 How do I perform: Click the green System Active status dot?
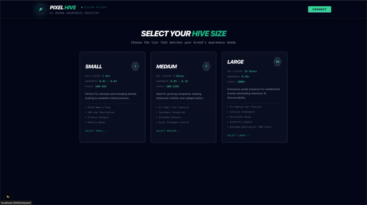pyautogui.click(x=82, y=7)
